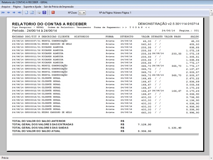Click the DTVENCTO column header

pyautogui.click(x=127, y=37)
